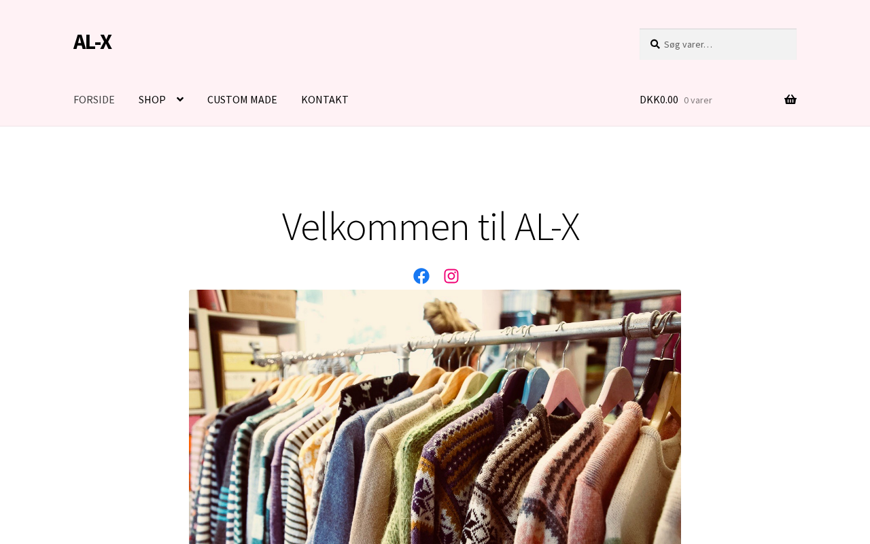Open the SHOP menu item
Image resolution: width=870 pixels, height=544 pixels.
[x=152, y=99]
